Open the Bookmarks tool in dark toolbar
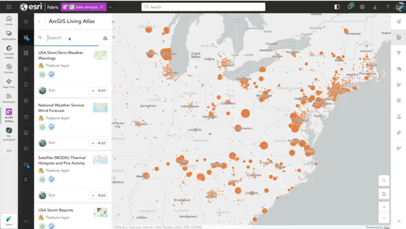The image size is (406, 229). click(26, 85)
